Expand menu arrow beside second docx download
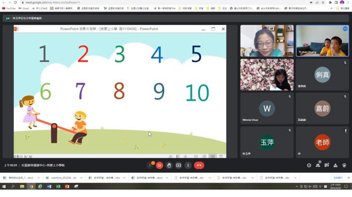This screenshot has height=197, width=352. (167, 178)
